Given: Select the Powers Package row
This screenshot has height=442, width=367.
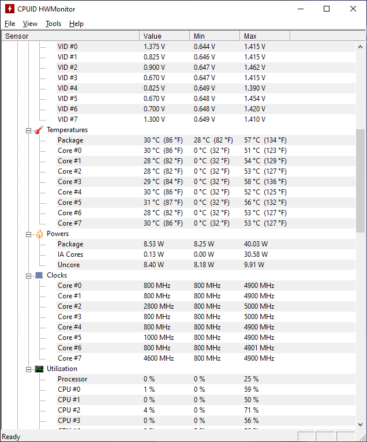Looking at the screenshot, I should click(206, 244).
